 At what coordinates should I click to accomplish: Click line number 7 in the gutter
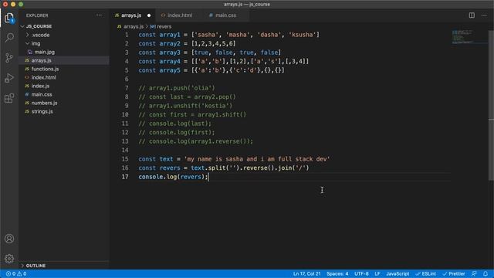127,88
